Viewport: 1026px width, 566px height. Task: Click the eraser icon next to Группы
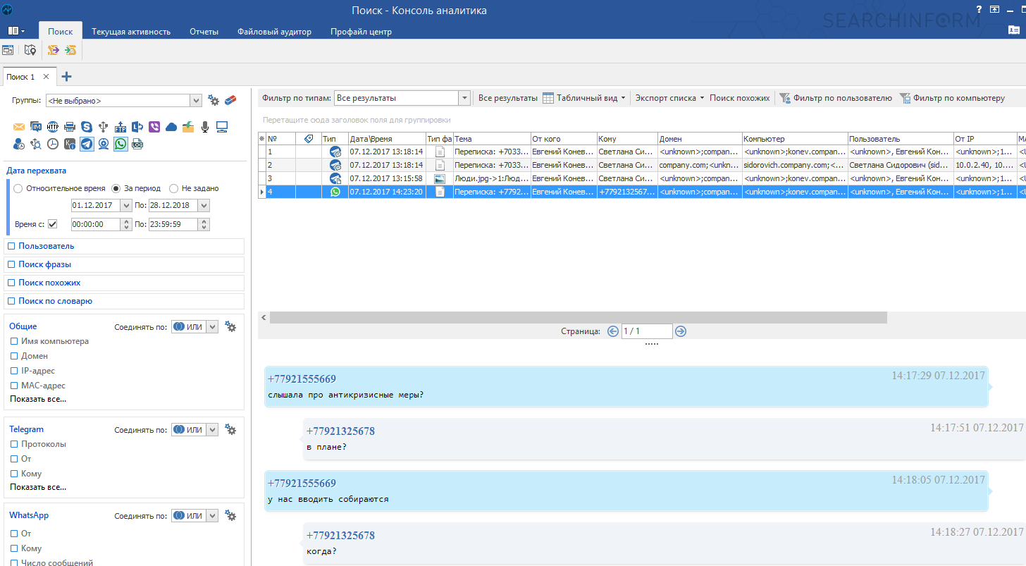click(230, 101)
